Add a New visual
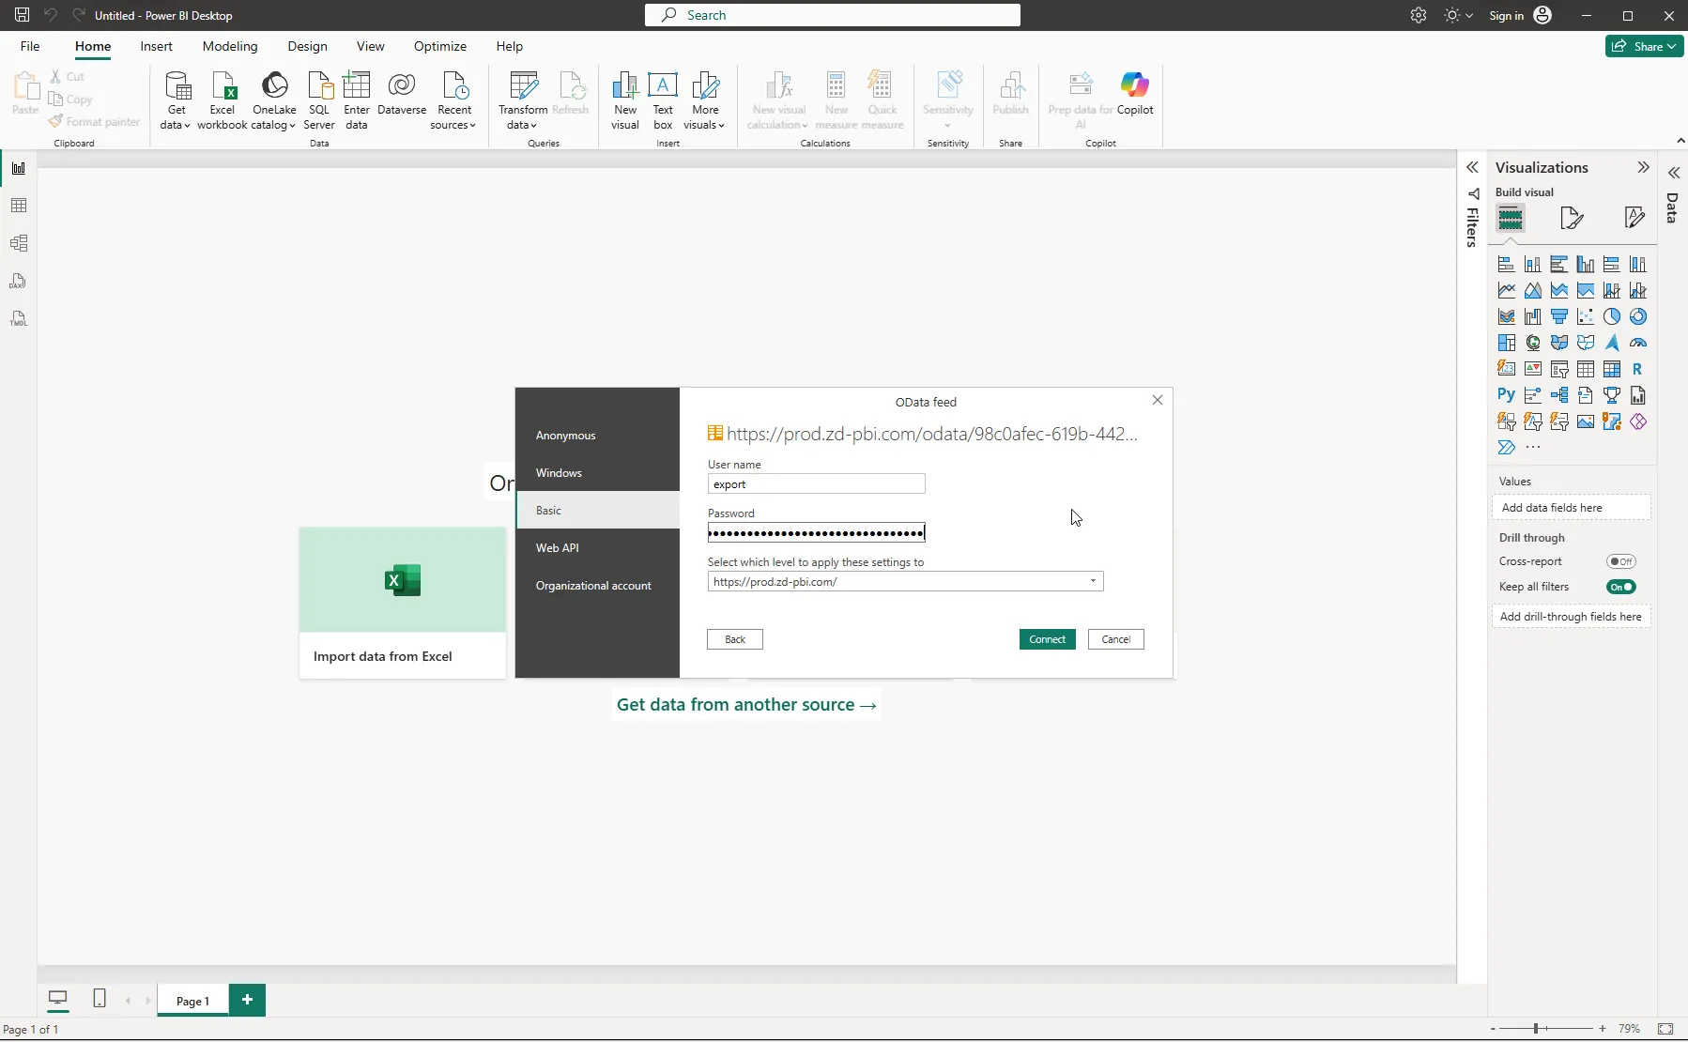This screenshot has height=1042, width=1688. [625, 100]
